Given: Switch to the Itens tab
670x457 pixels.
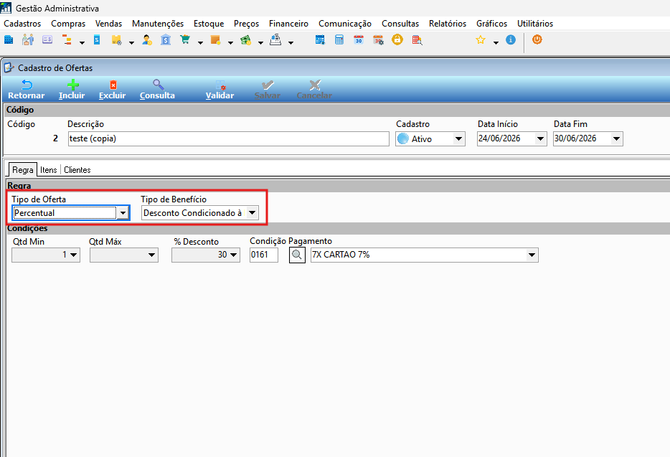Looking at the screenshot, I should [x=48, y=170].
